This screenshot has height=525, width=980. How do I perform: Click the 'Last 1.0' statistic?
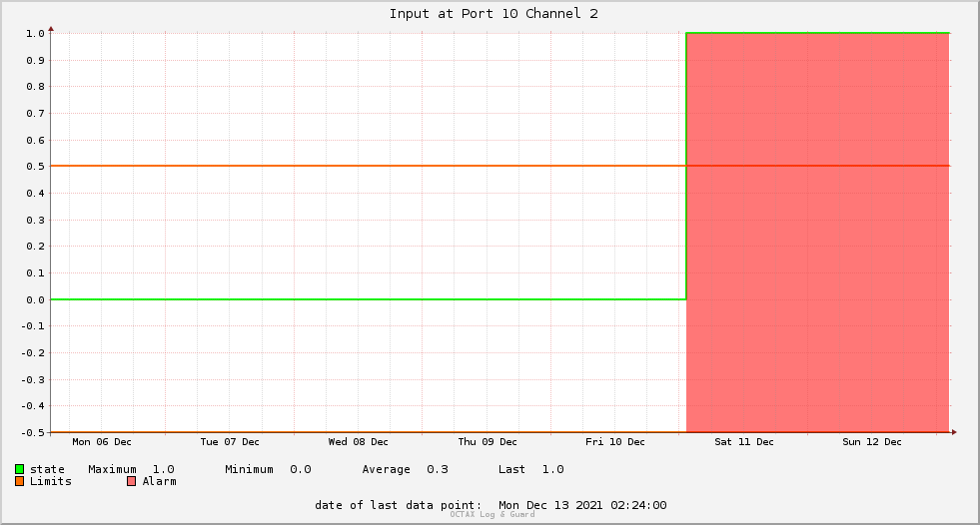(x=531, y=469)
